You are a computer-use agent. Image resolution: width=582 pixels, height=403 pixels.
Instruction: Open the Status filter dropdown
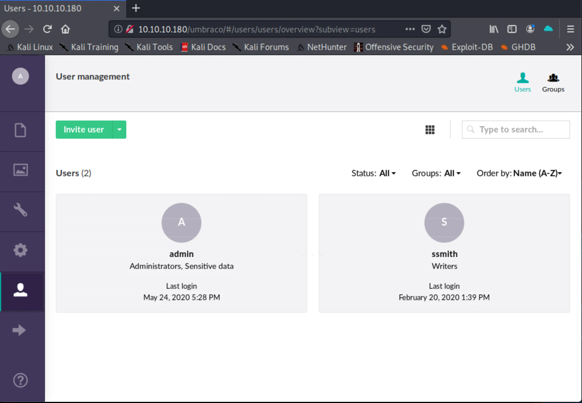(x=373, y=173)
